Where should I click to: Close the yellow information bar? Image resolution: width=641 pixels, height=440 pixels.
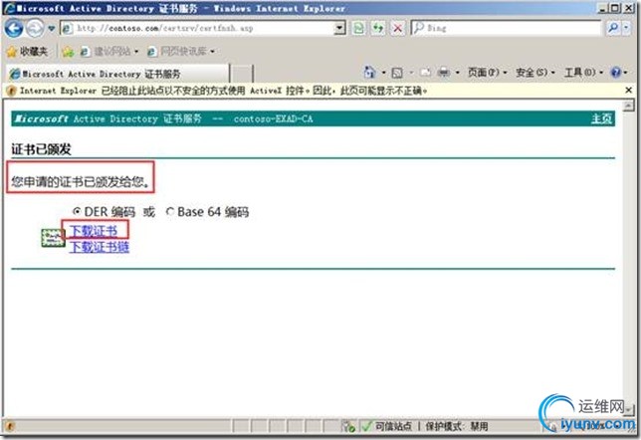click(x=629, y=90)
